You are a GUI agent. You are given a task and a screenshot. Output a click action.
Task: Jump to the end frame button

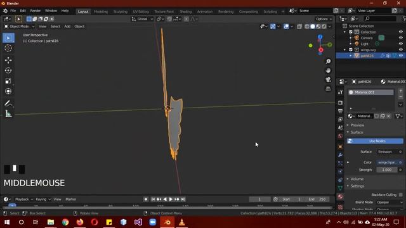coord(183,199)
